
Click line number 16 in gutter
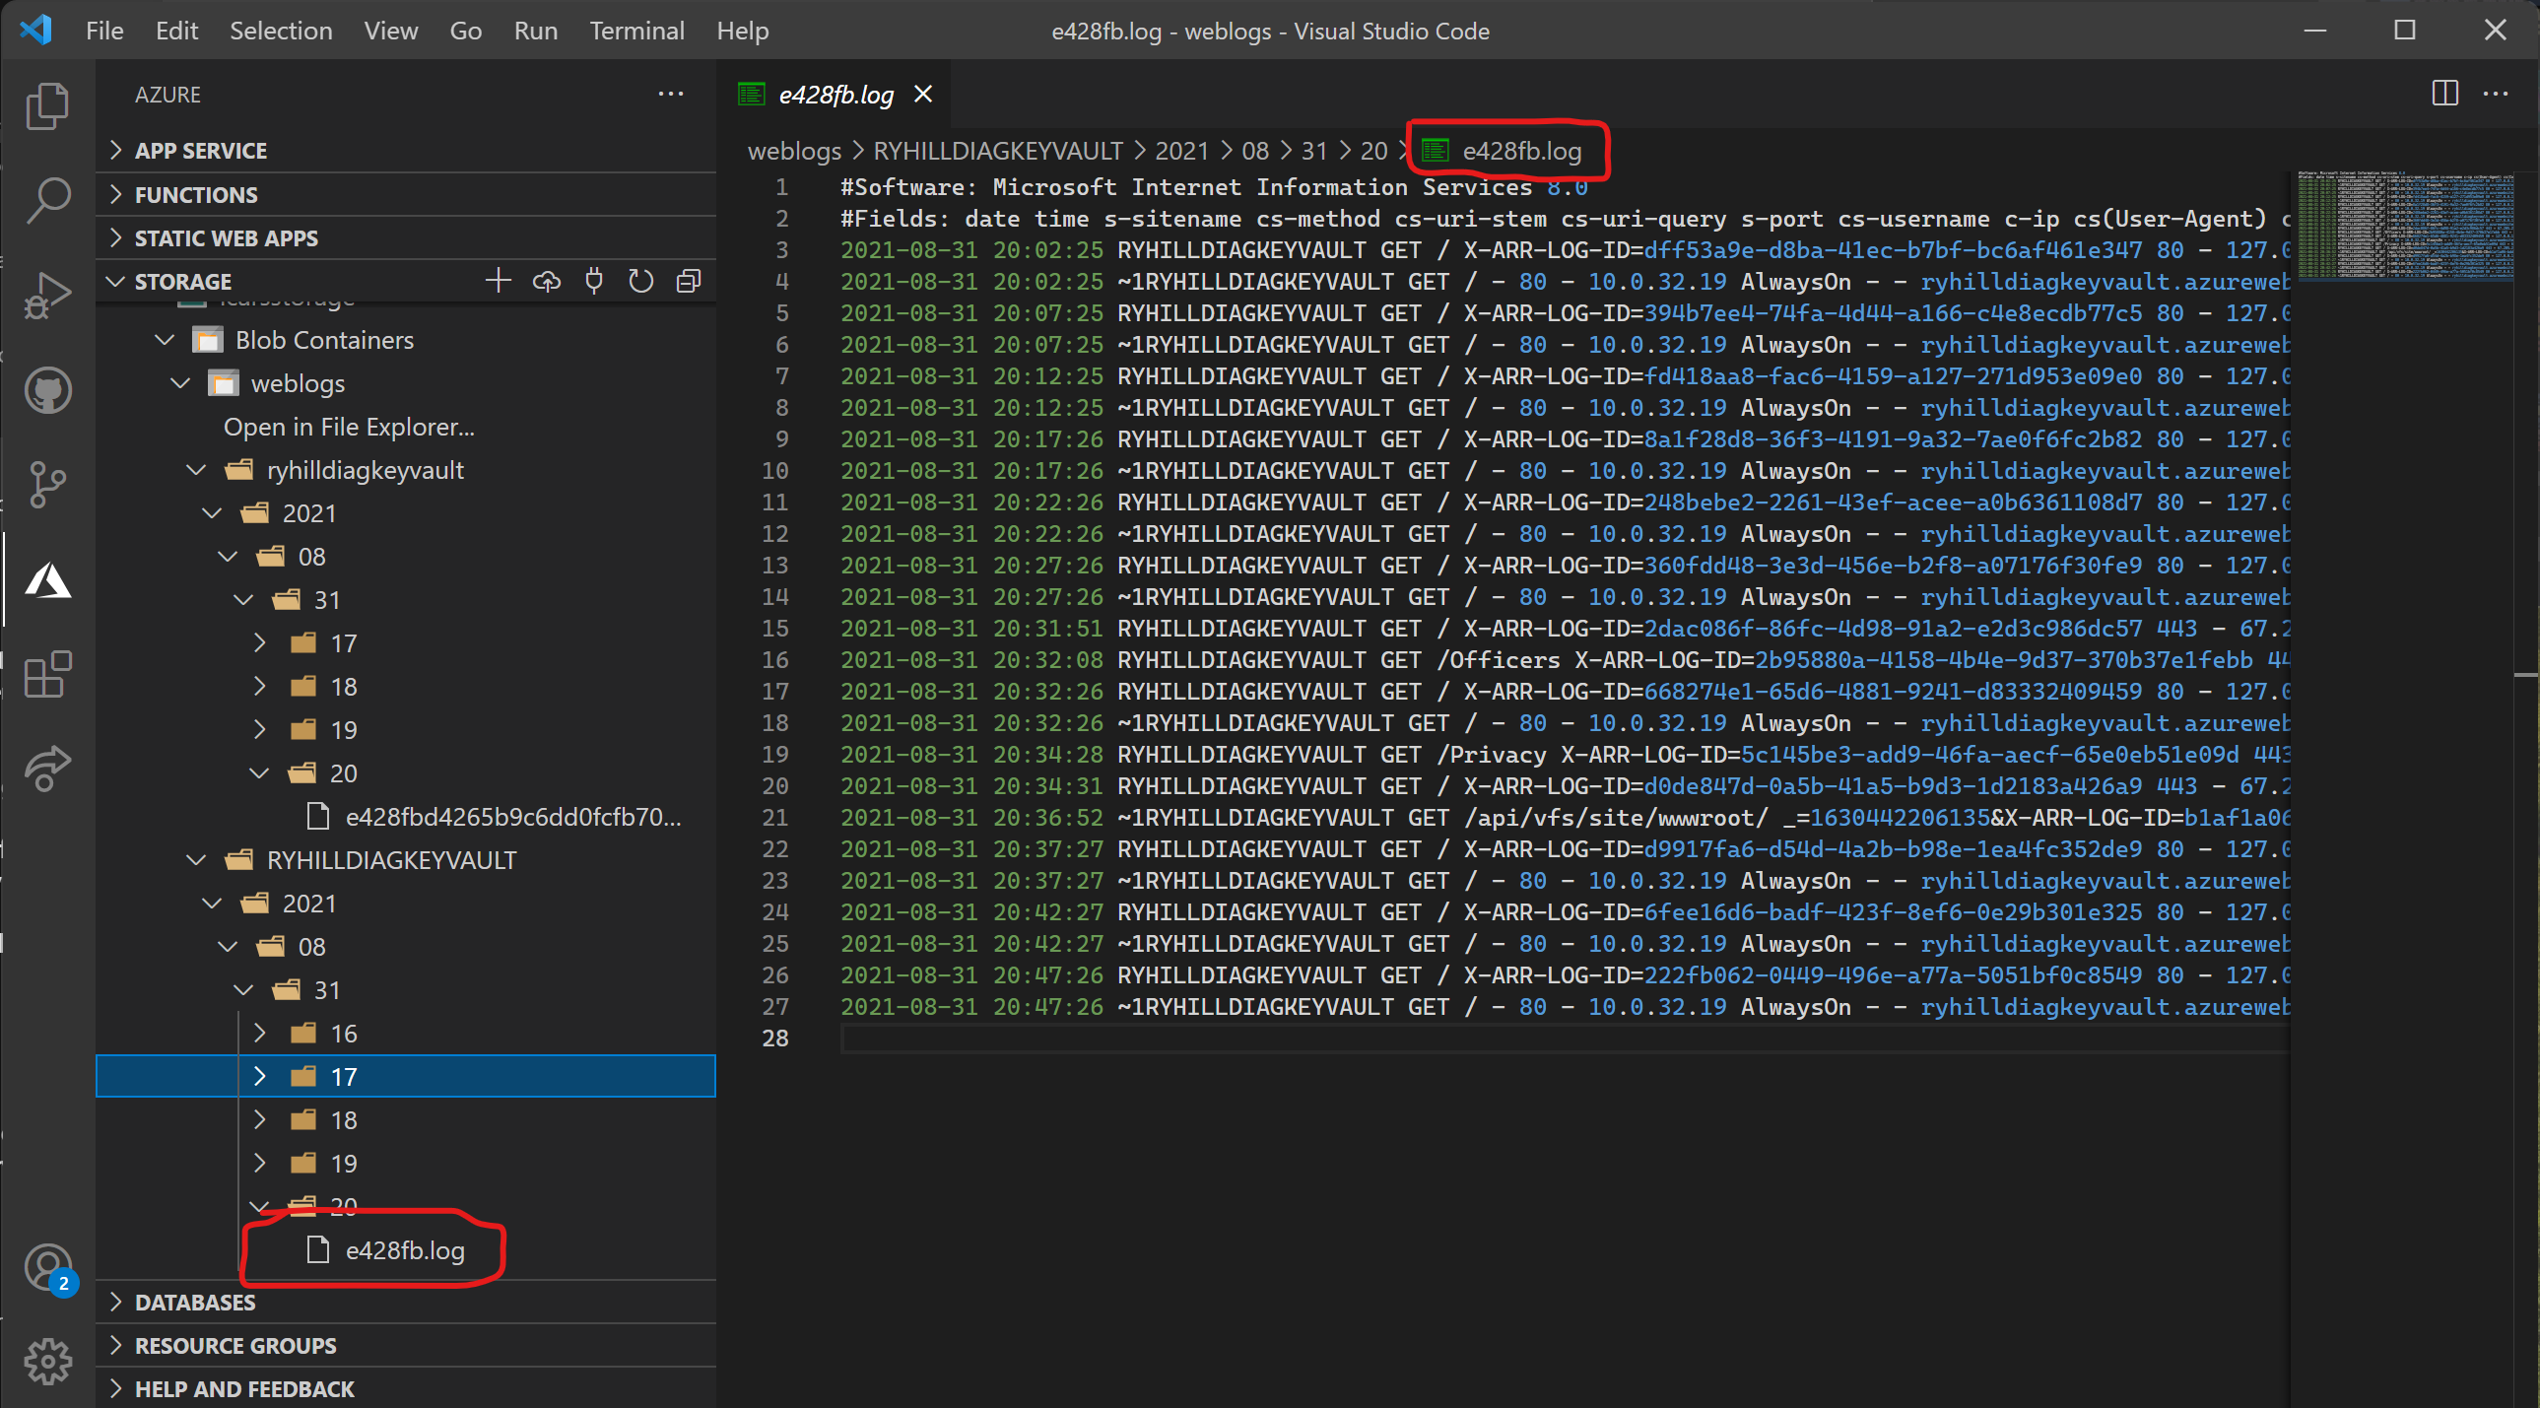[x=775, y=659]
